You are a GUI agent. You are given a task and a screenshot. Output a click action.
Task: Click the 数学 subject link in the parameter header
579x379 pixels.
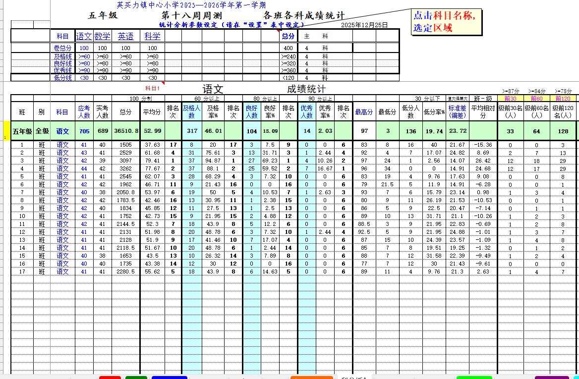(x=103, y=36)
